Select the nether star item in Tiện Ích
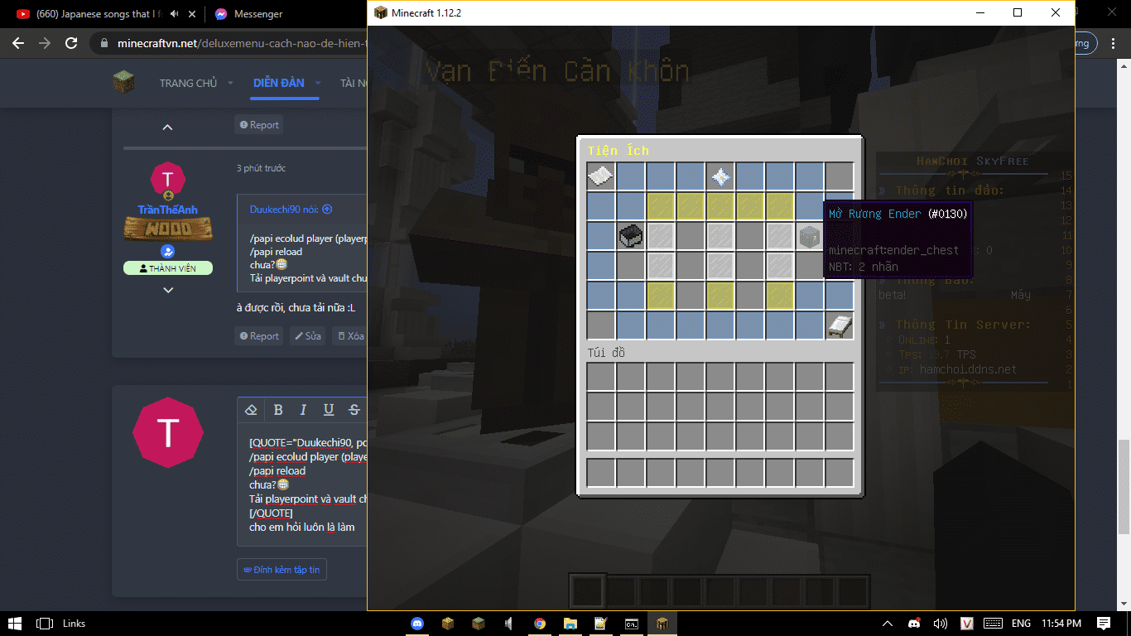The image size is (1131, 636). [x=720, y=176]
